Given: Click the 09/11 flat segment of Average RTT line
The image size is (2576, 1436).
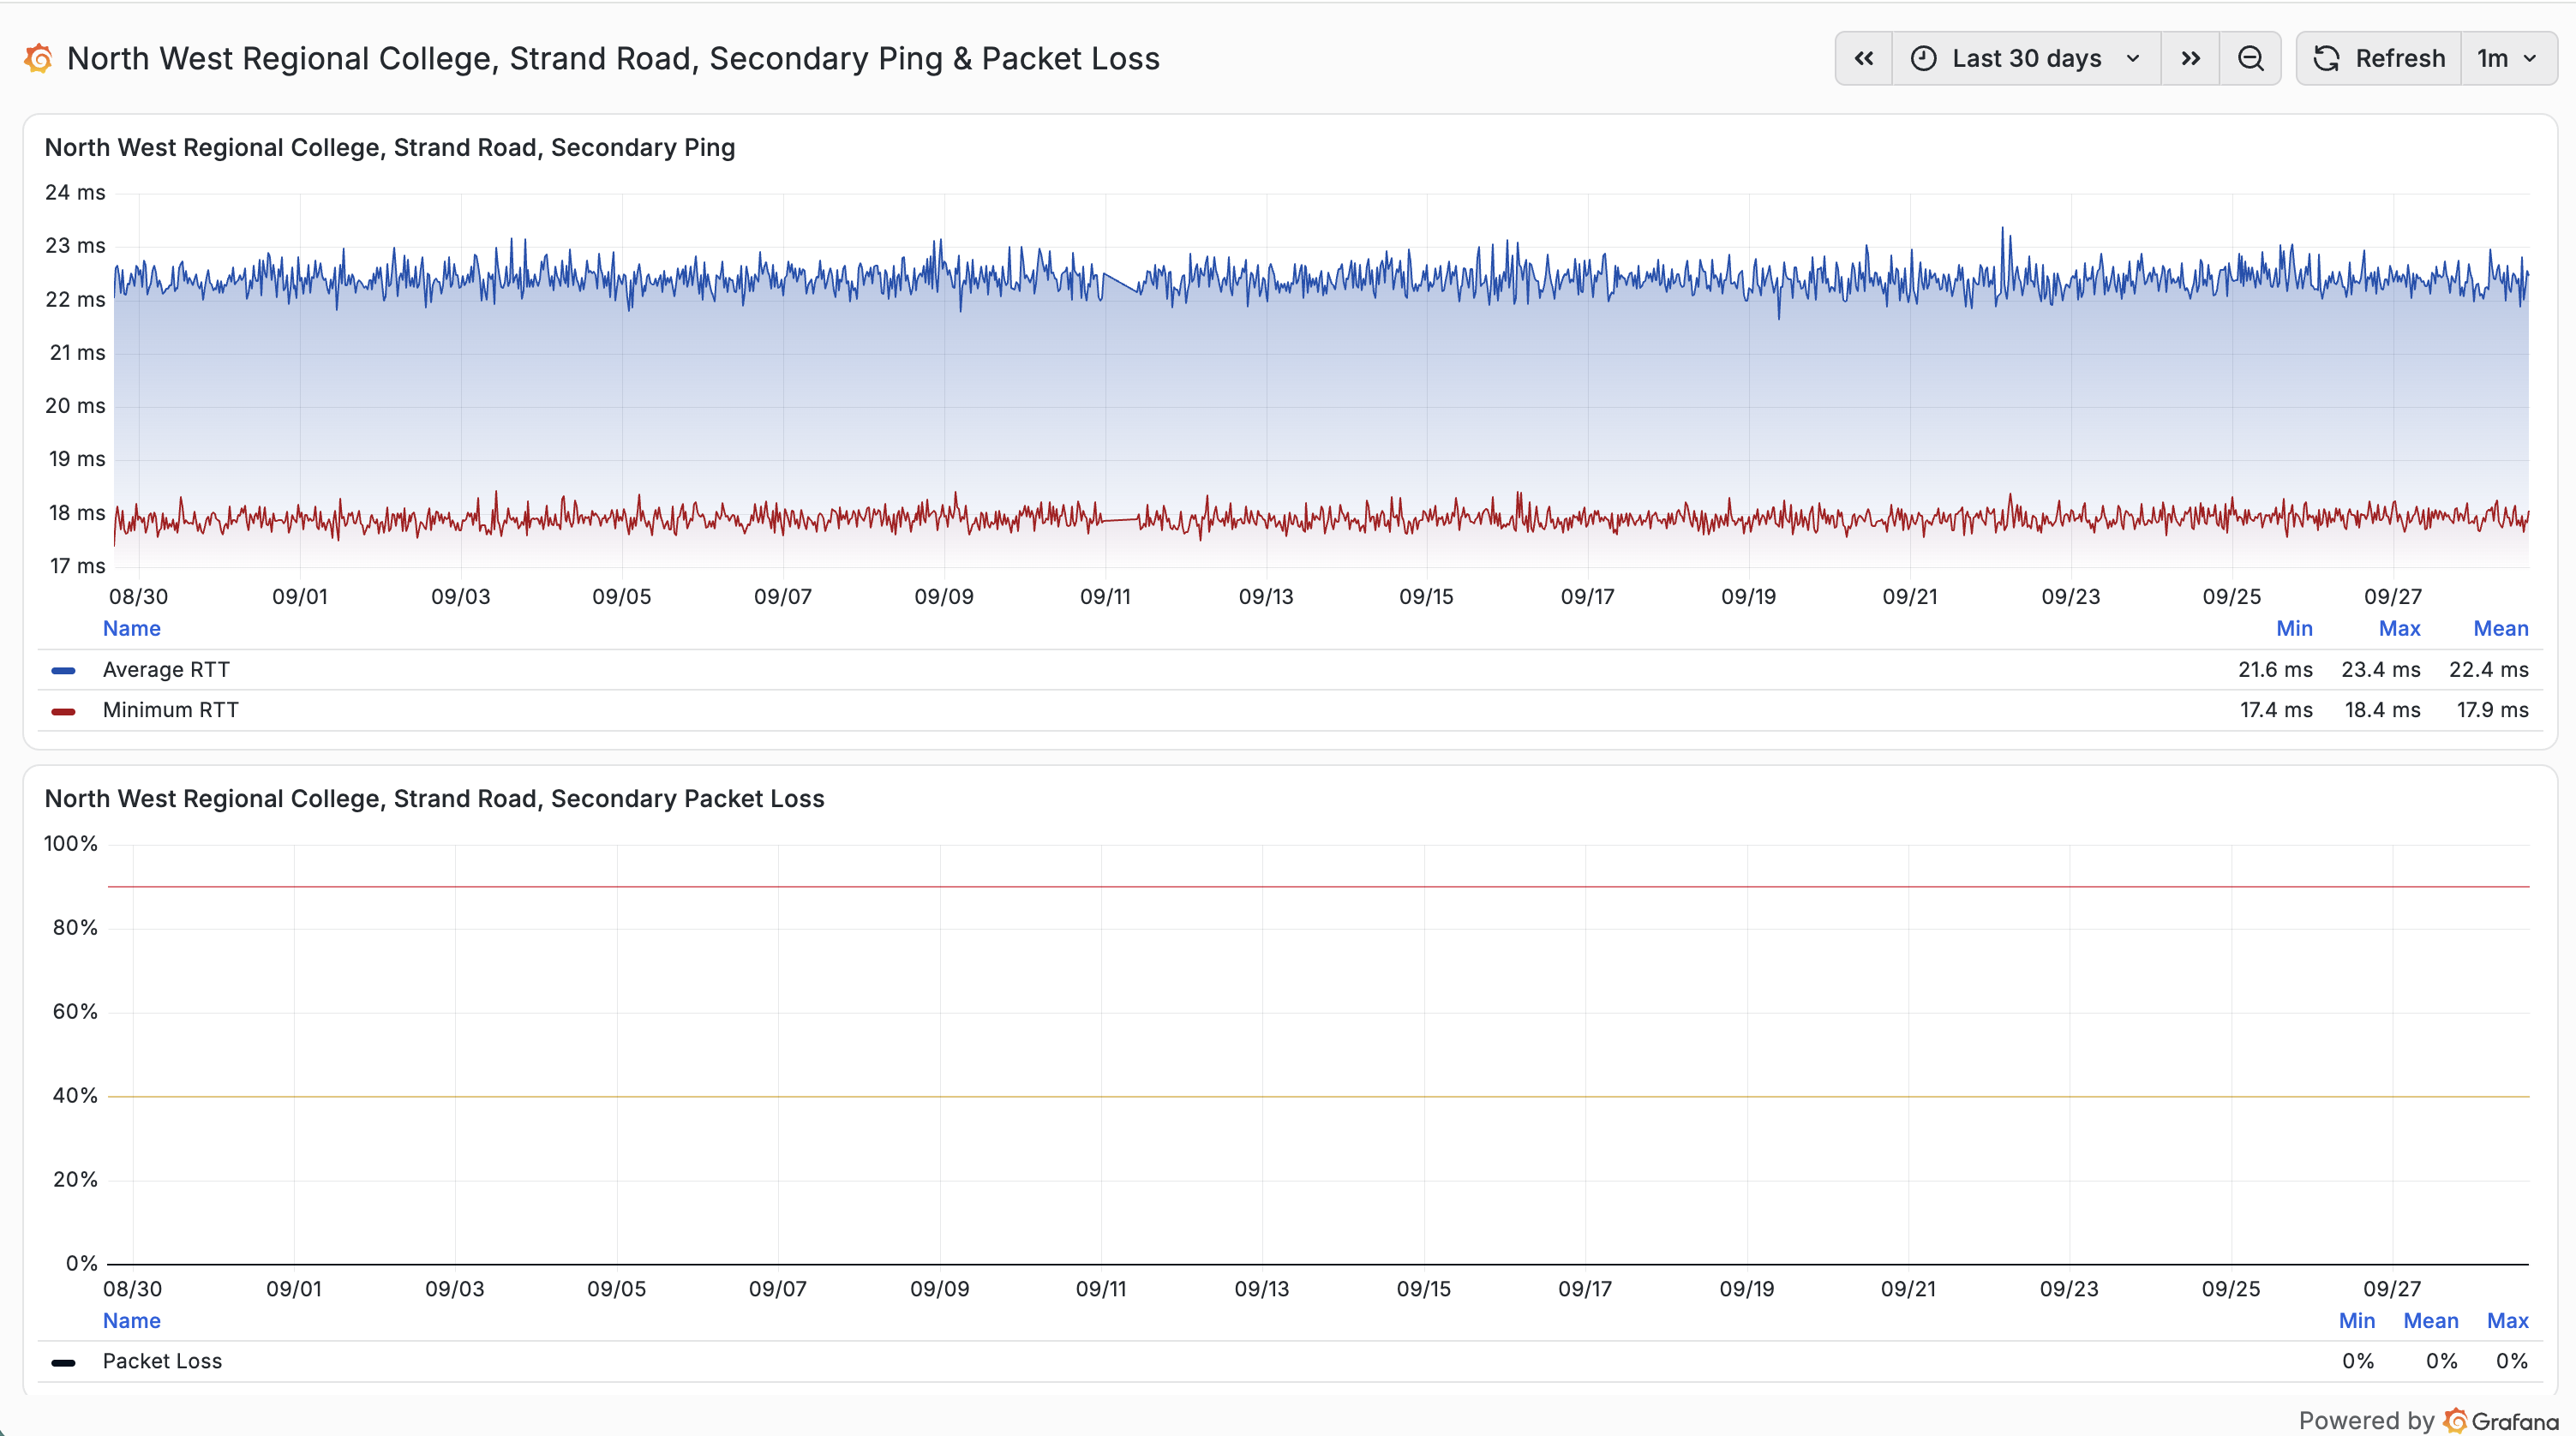Looking at the screenshot, I should point(1120,281).
